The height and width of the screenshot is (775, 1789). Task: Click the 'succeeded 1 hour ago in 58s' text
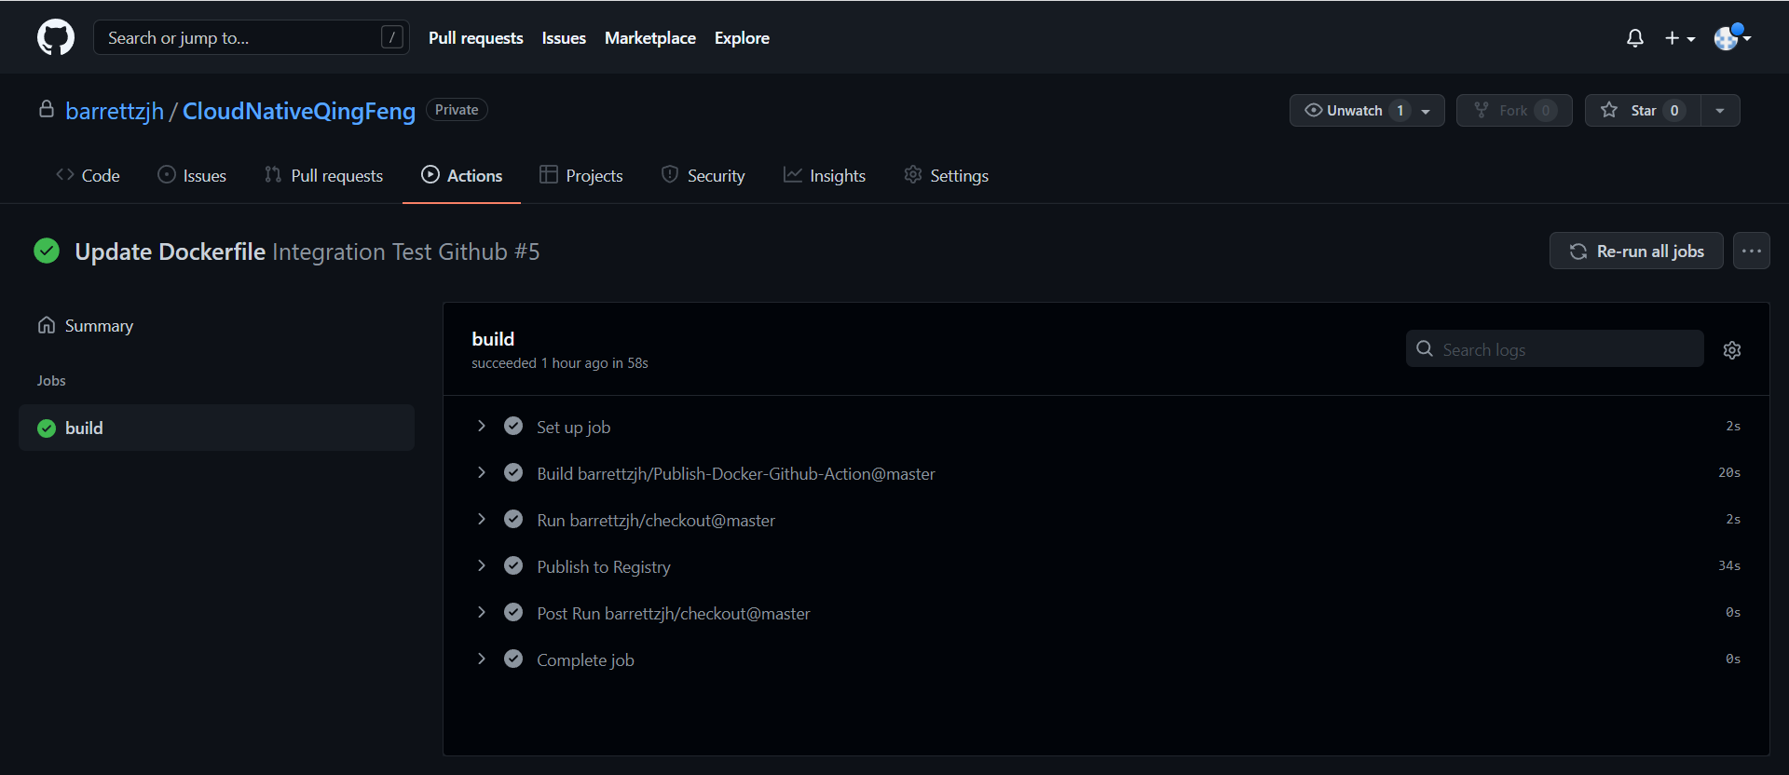coord(559,363)
